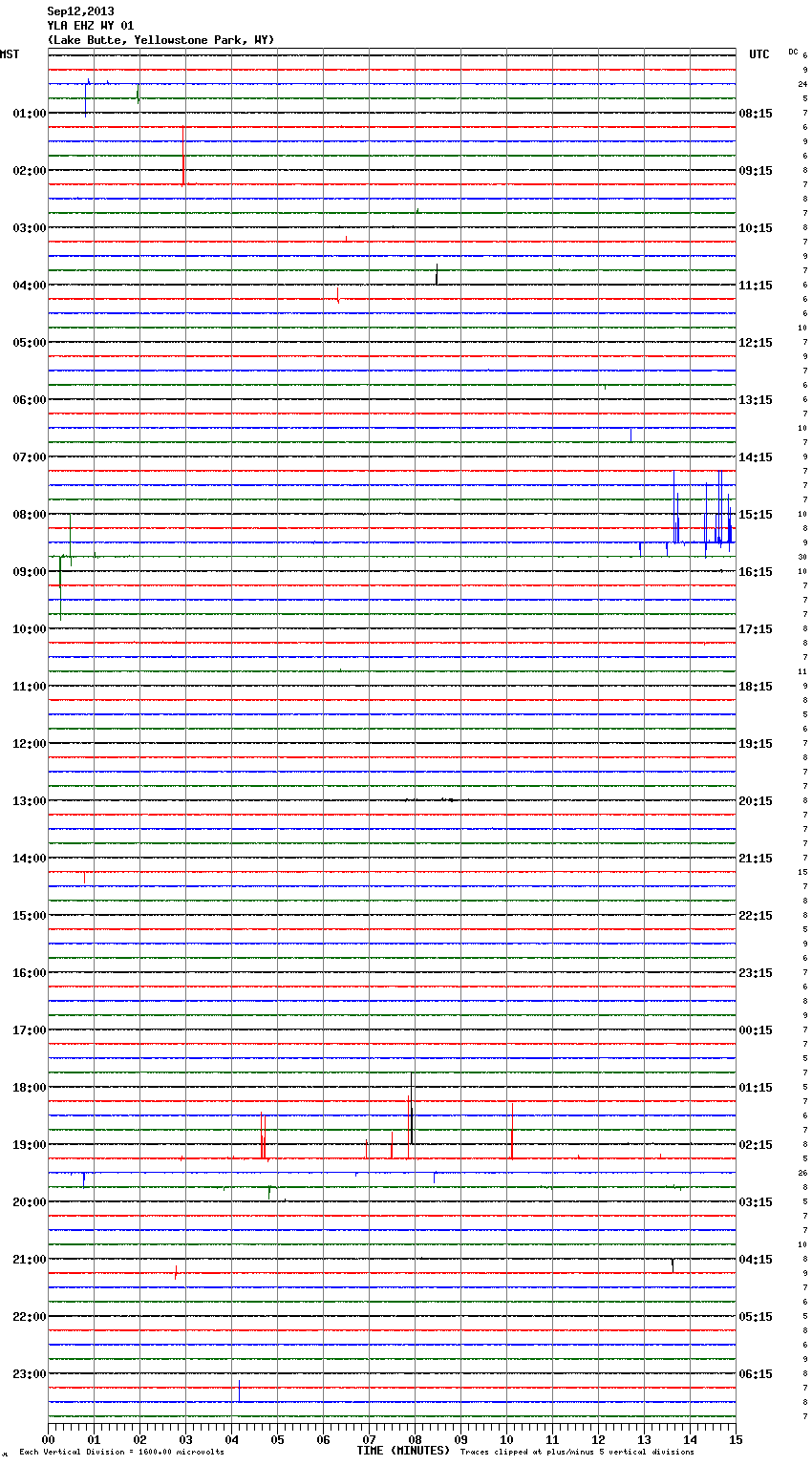Select the 13:00 MST row label

30,801
